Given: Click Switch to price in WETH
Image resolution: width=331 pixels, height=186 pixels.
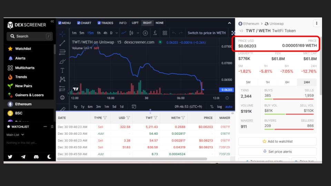Looking at the screenshot, I should pos(207,33).
